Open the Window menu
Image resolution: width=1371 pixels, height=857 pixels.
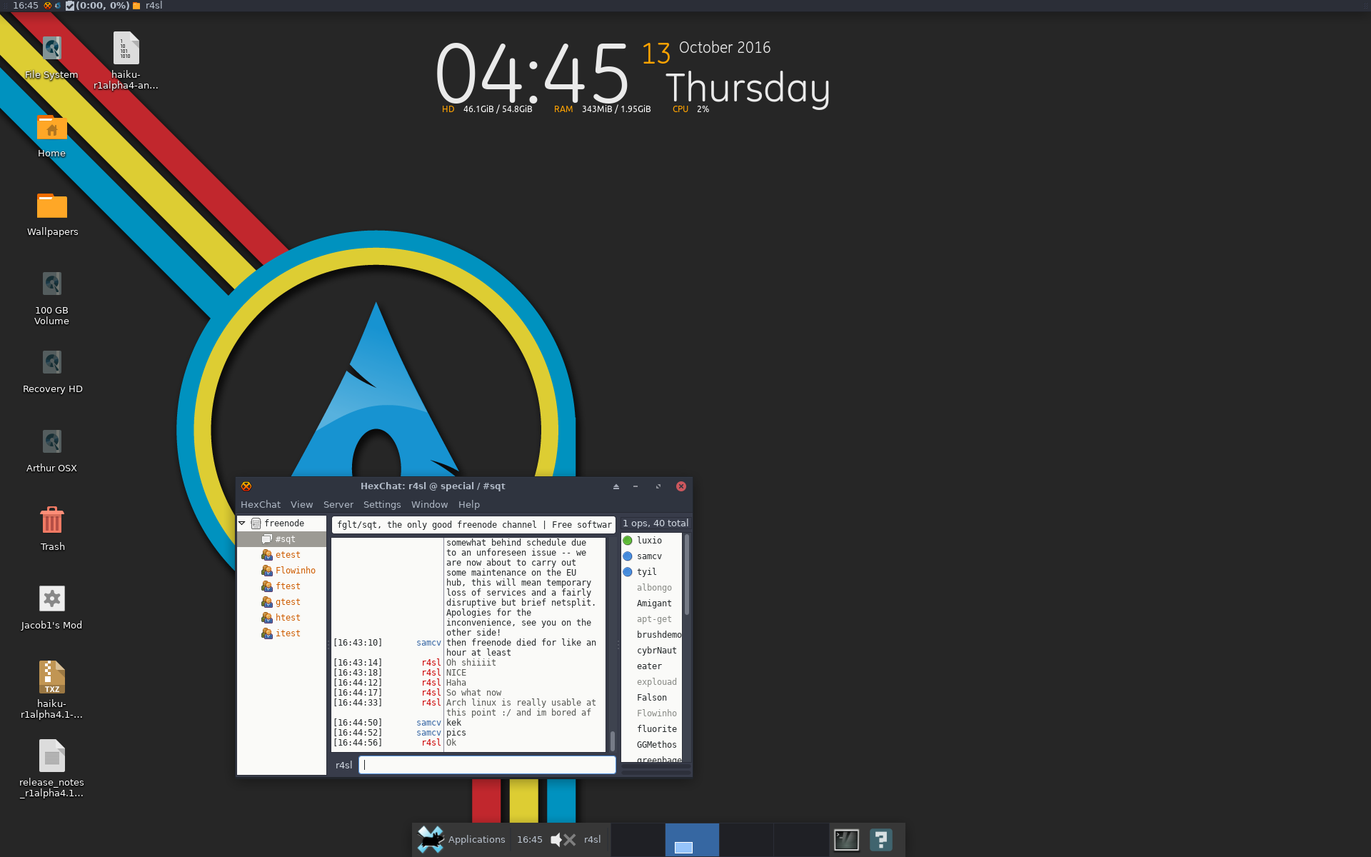tap(429, 504)
